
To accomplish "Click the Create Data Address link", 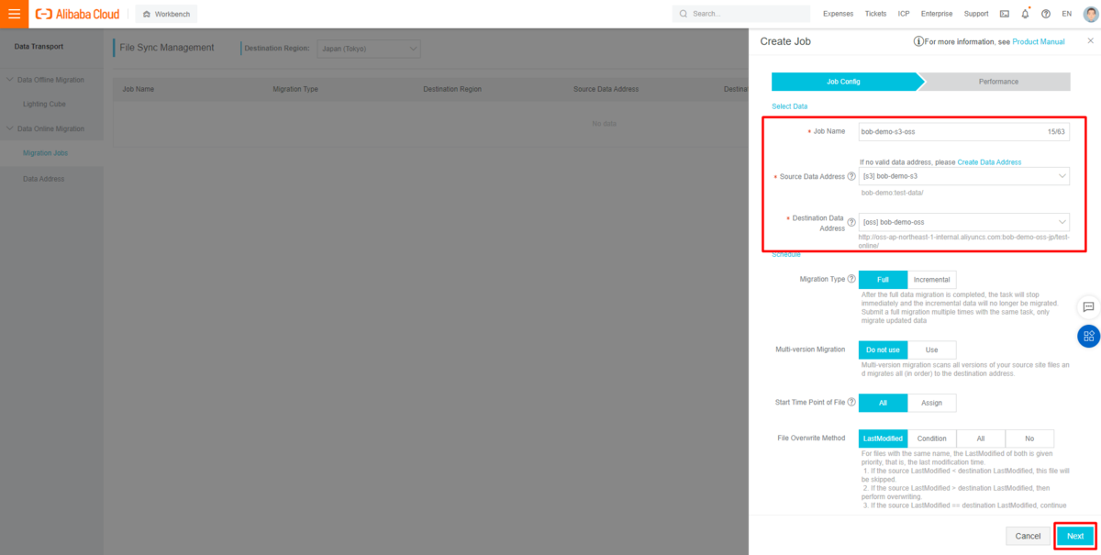I will point(989,161).
